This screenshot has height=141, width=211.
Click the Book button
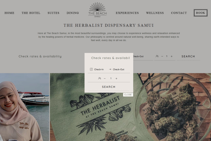(200, 13)
